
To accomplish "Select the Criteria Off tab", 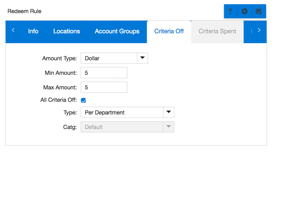I will [x=169, y=31].
